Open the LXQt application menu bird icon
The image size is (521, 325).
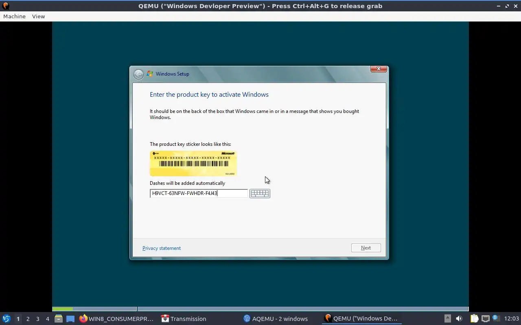click(6, 318)
